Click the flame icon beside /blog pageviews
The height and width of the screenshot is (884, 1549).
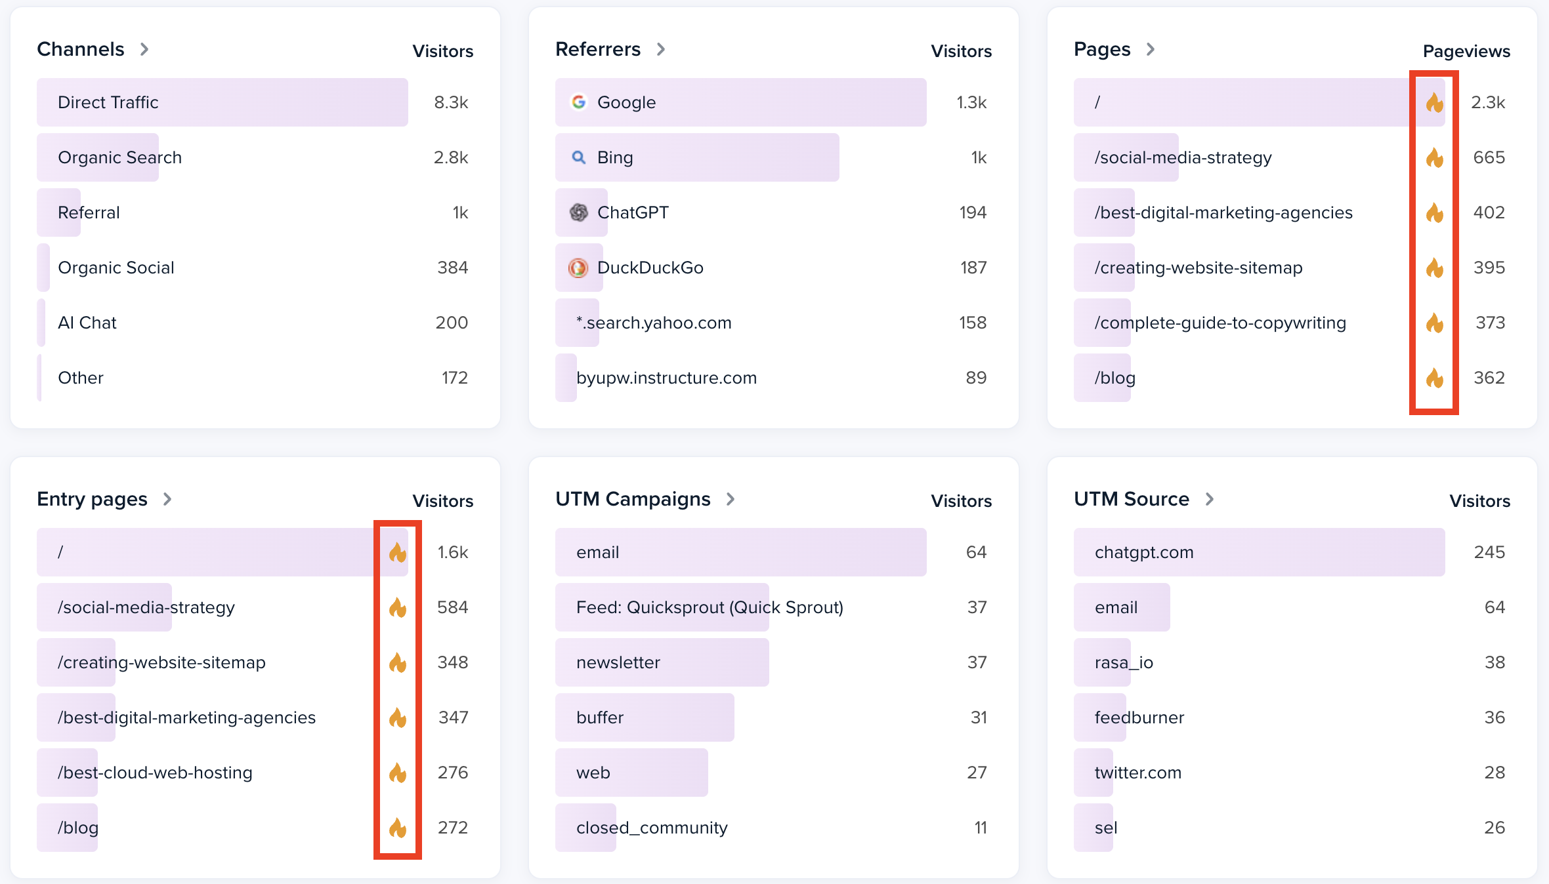1434,378
